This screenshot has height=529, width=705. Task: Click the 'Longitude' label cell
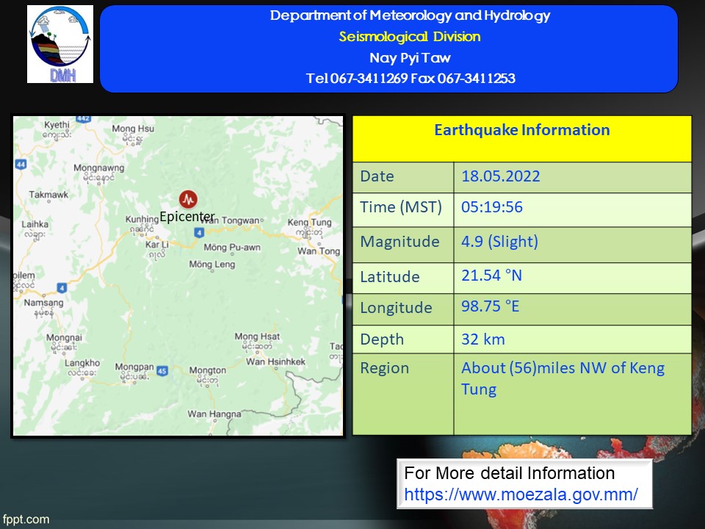click(403, 309)
